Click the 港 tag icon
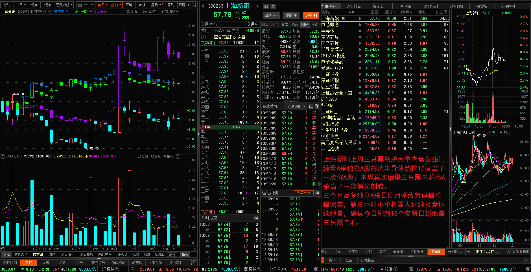This screenshot has width=531, height=272. coord(273,6)
